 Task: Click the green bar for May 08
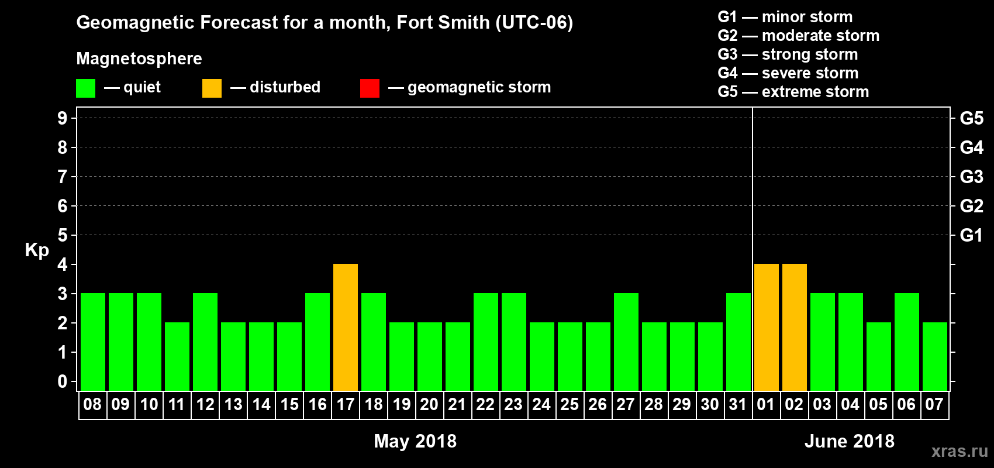tap(93, 342)
